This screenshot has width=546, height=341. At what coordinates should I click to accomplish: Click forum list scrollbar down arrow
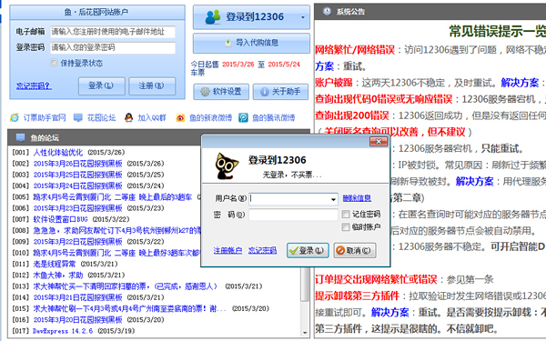click(305, 333)
